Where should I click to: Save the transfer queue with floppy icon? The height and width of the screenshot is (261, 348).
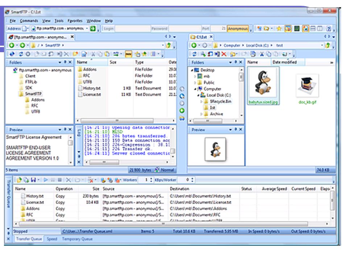pyautogui.click(x=33, y=180)
